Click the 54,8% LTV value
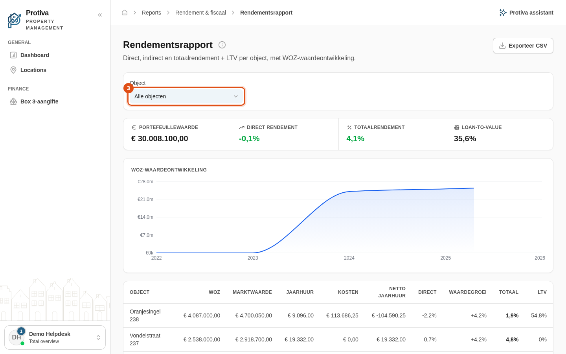Image resolution: width=566 pixels, height=354 pixels. pyautogui.click(x=539, y=315)
